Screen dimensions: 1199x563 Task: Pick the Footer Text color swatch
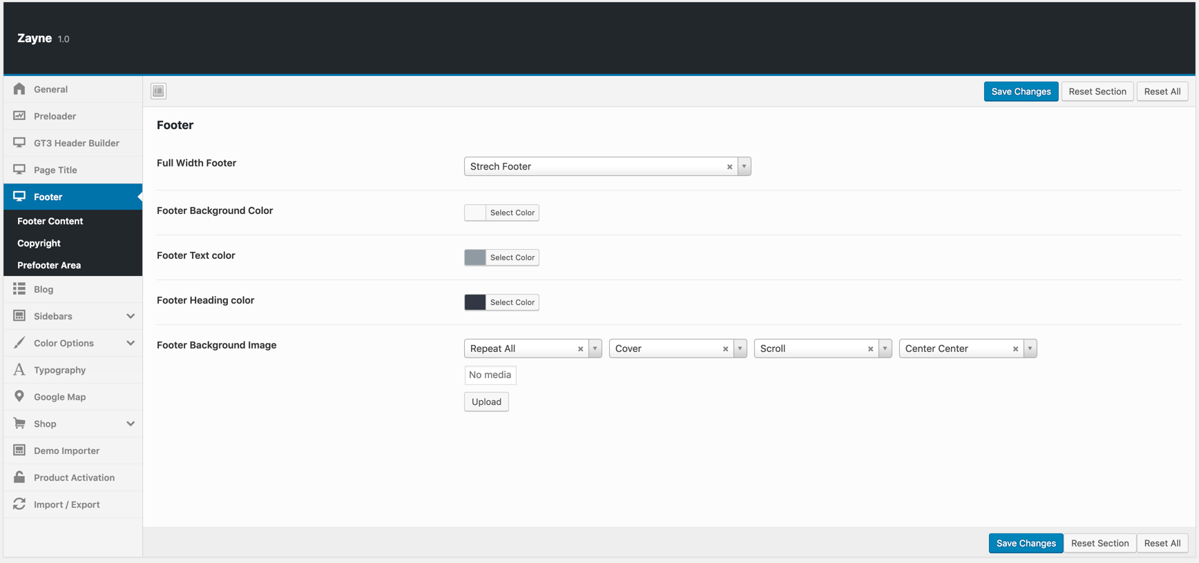[x=475, y=257]
